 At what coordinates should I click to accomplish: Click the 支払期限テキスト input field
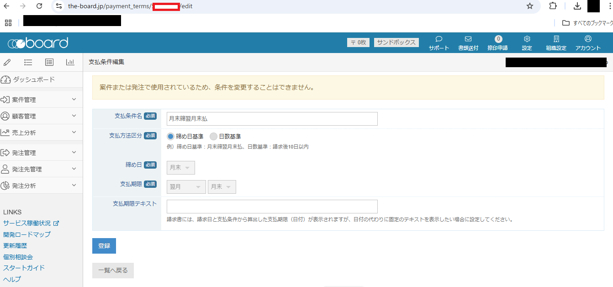pyautogui.click(x=272, y=207)
